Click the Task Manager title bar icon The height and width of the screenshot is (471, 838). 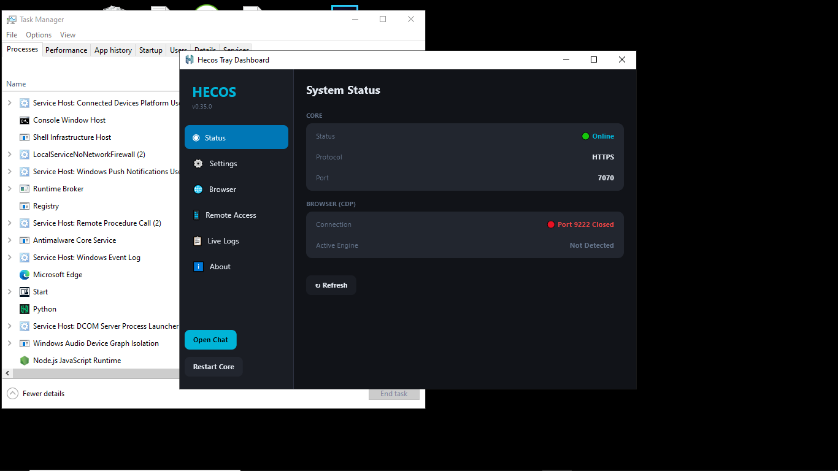[12, 20]
